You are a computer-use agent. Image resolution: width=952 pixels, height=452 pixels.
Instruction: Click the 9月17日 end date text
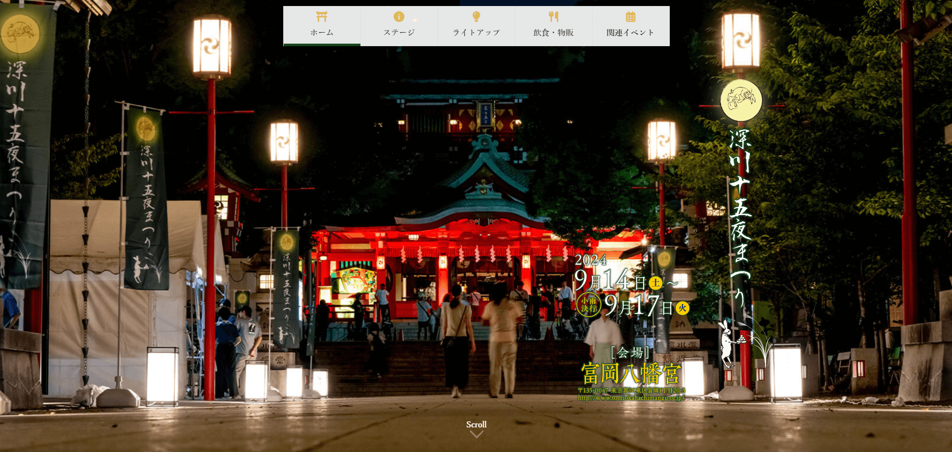[639, 305]
